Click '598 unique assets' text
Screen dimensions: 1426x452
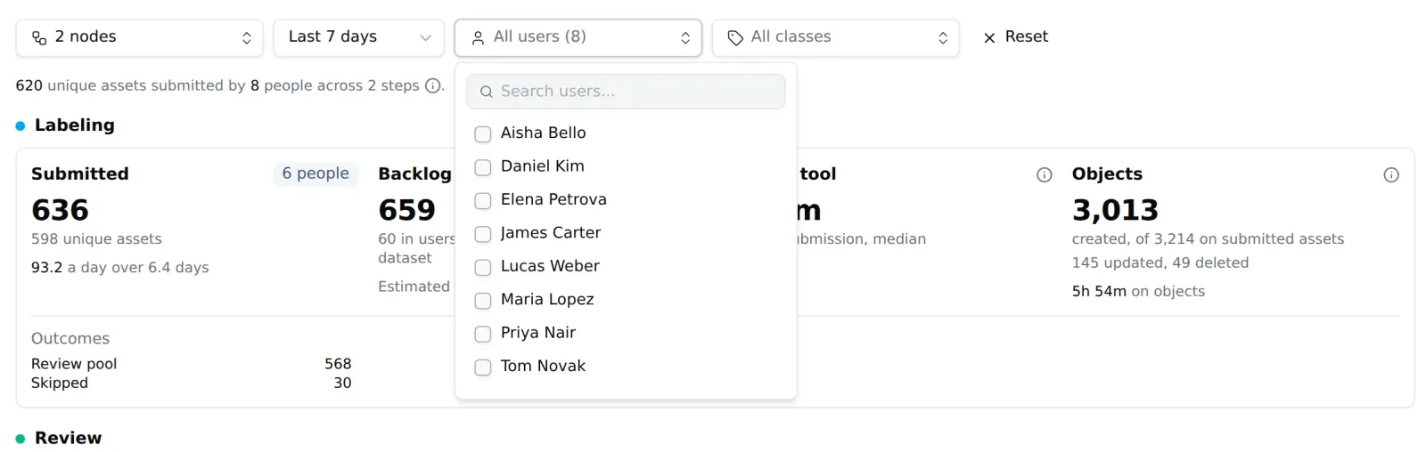pos(96,239)
